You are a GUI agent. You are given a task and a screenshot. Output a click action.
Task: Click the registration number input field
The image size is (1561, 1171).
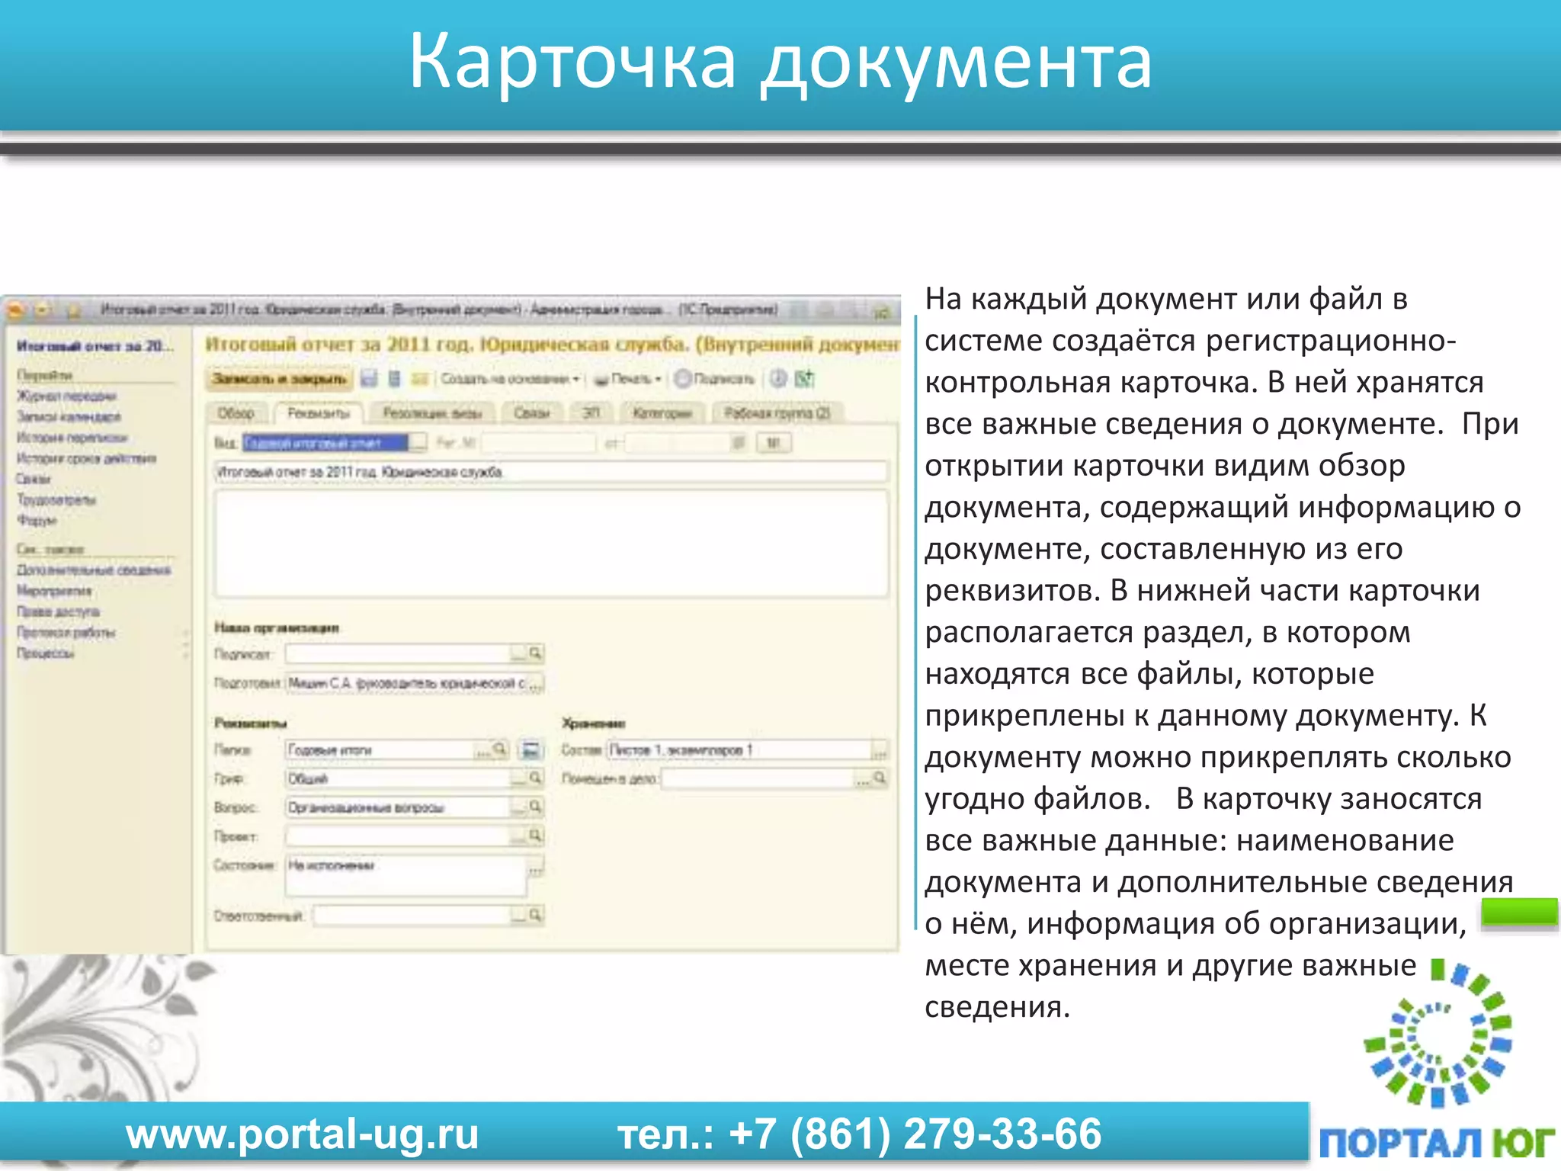click(538, 443)
